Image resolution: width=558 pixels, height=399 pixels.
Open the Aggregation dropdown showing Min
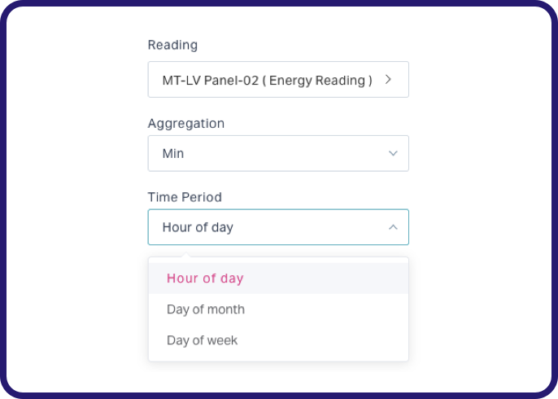click(278, 153)
